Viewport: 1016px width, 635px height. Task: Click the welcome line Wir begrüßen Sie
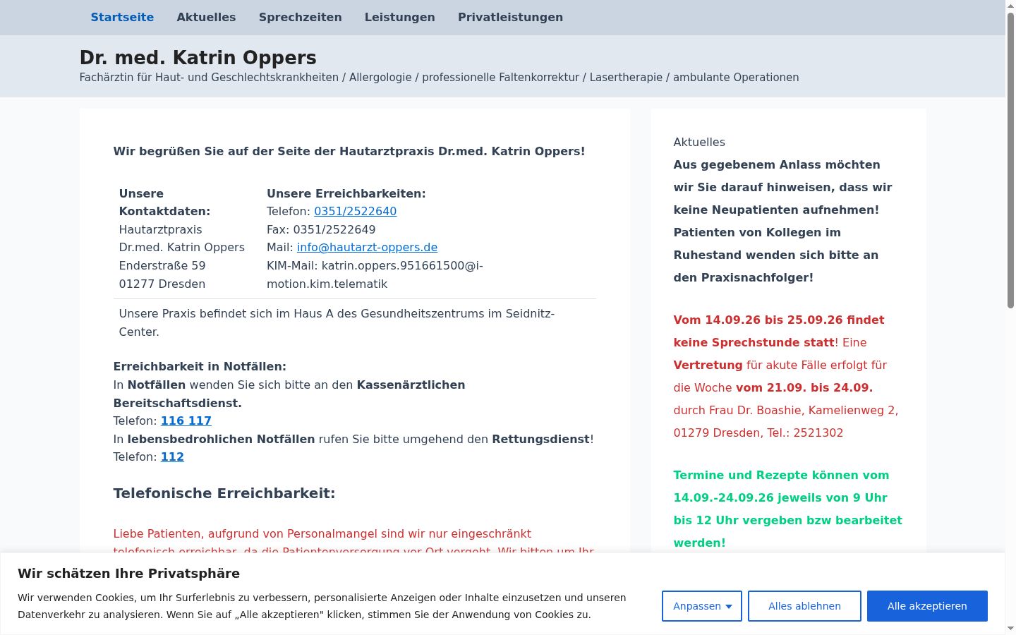tap(349, 151)
